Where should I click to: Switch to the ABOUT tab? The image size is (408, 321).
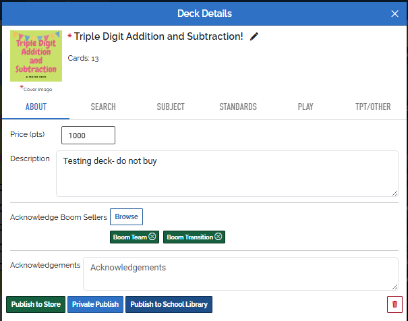pos(36,107)
